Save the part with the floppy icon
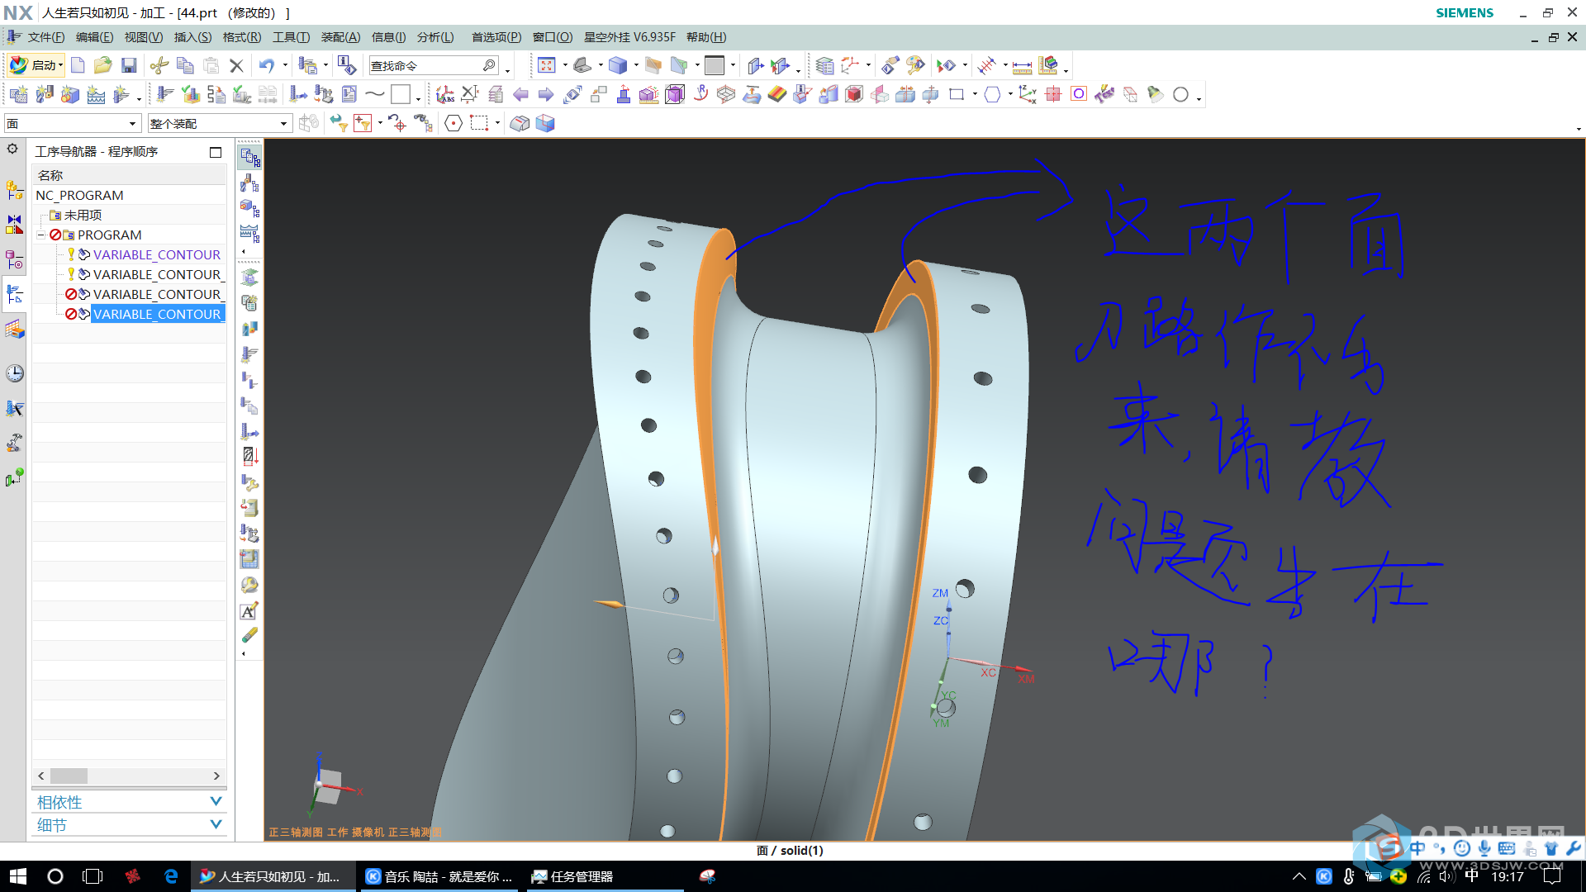The width and height of the screenshot is (1586, 892). 128,65
